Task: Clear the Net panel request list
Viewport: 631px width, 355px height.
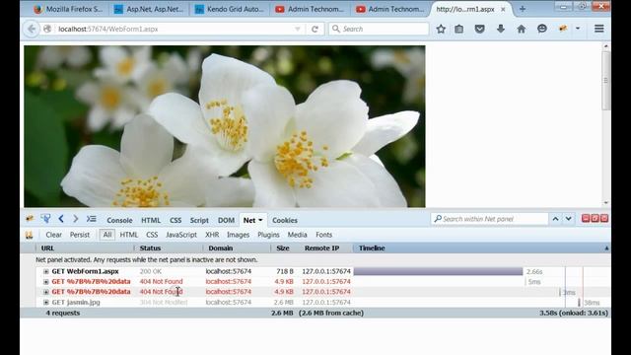Action: [x=53, y=235]
